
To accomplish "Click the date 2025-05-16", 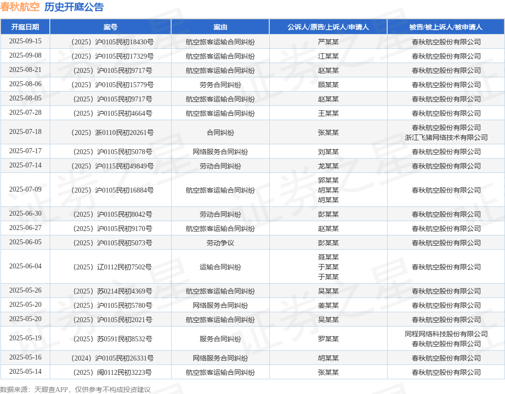I will 26,358.
